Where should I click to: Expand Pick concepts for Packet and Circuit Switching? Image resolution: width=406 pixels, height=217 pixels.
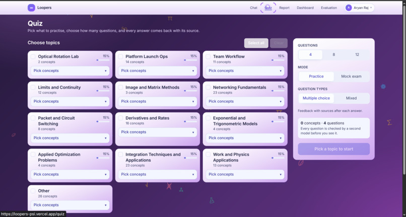click(x=70, y=138)
